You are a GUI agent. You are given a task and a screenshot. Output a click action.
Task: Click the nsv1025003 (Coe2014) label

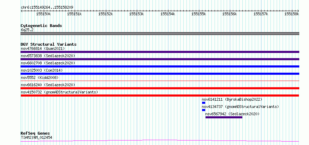pyautogui.click(x=42, y=70)
